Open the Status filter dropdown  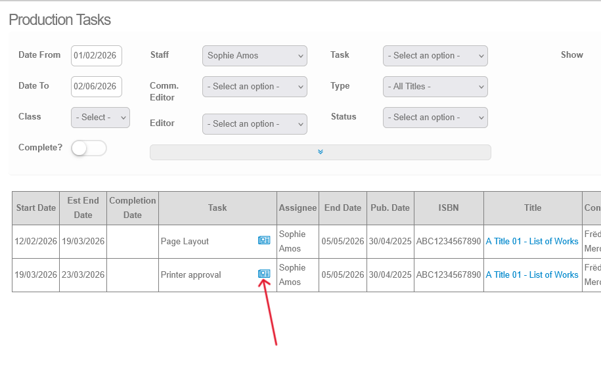pyautogui.click(x=435, y=118)
